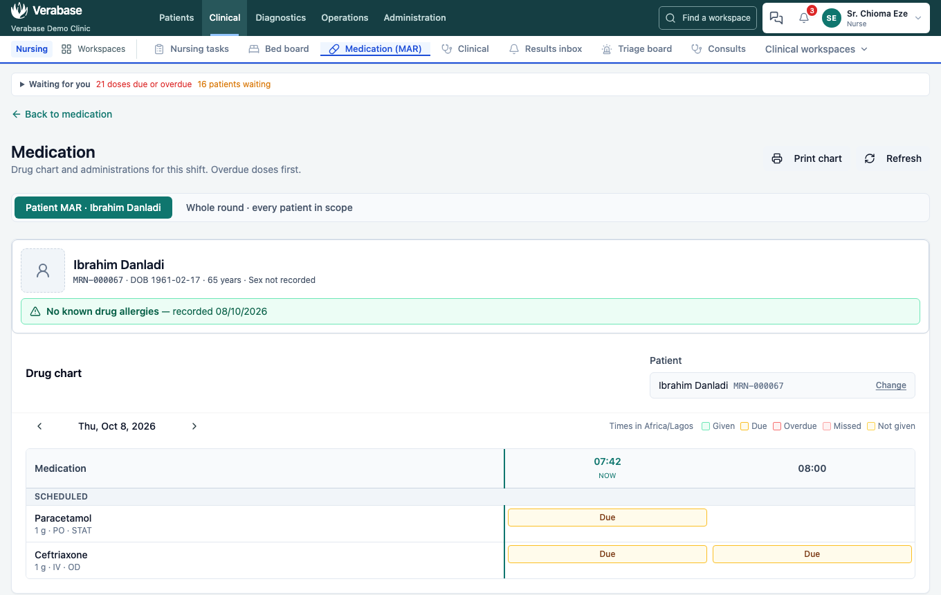
Task: Open the Diagnostics menu
Action: click(x=281, y=18)
